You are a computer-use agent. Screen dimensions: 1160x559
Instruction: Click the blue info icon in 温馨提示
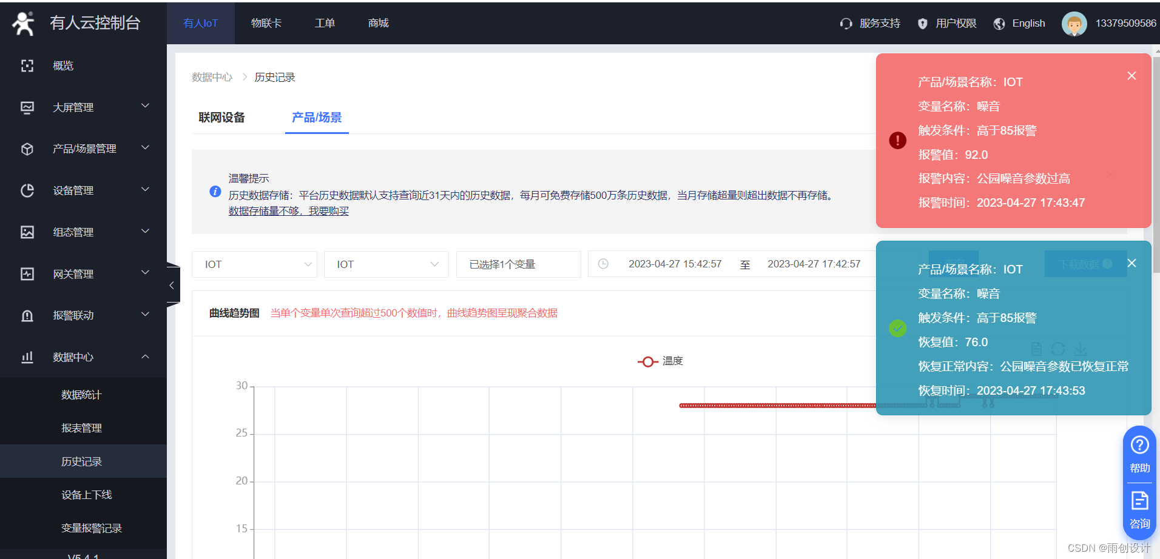[215, 192]
